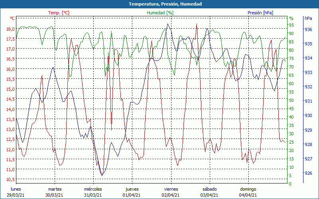Click the '40' humidity axis value

pos(291,117)
